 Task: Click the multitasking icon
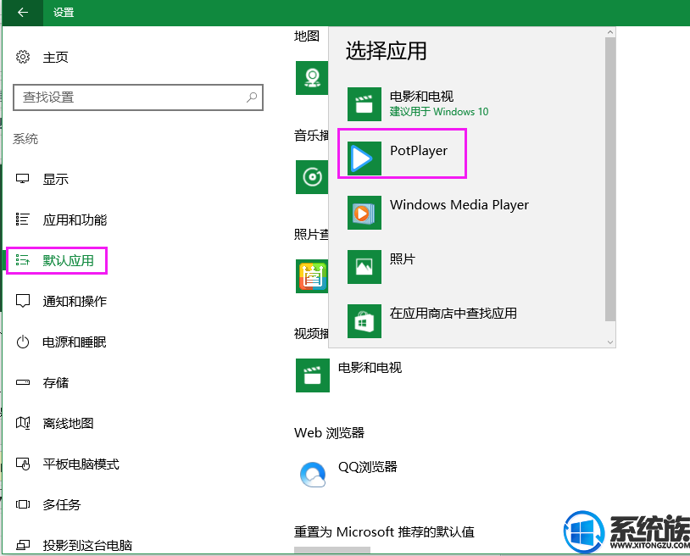point(22,504)
